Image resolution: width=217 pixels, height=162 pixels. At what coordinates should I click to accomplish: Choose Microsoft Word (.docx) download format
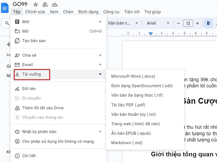tap(133, 76)
